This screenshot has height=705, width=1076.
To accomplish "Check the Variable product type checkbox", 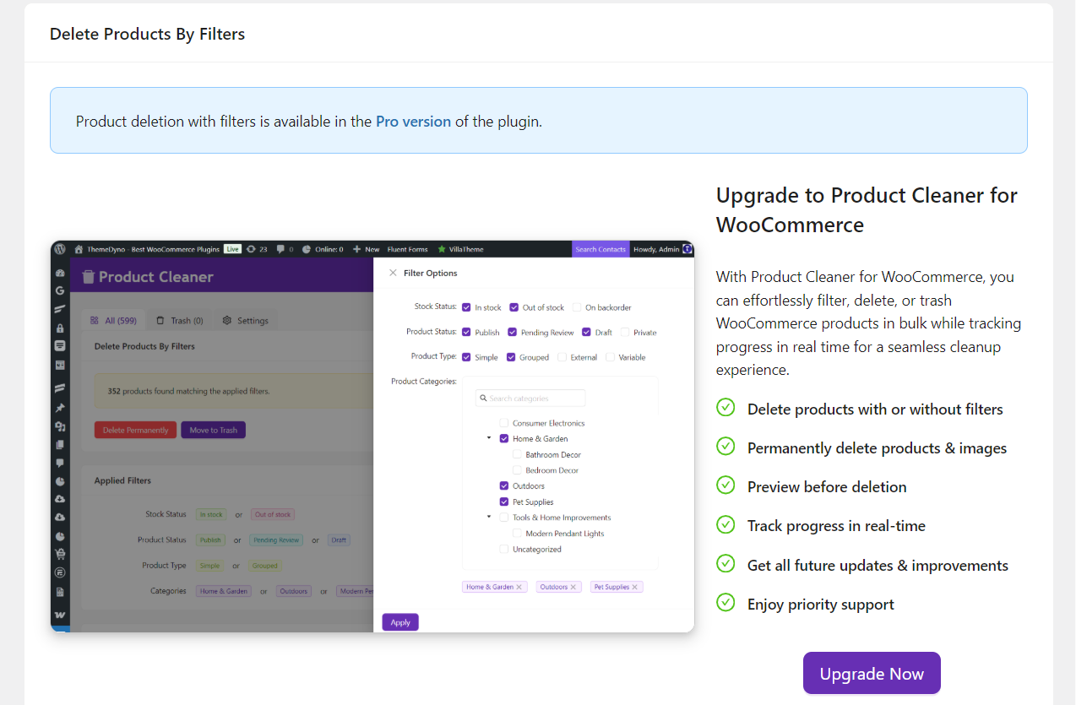I will coord(611,357).
